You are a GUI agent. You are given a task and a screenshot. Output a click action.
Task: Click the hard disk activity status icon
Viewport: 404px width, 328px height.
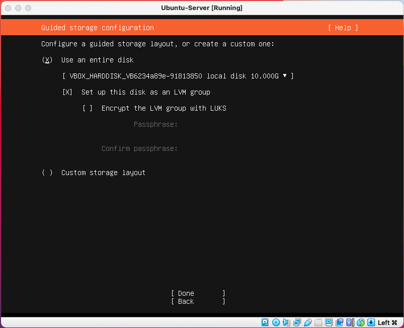point(265,322)
